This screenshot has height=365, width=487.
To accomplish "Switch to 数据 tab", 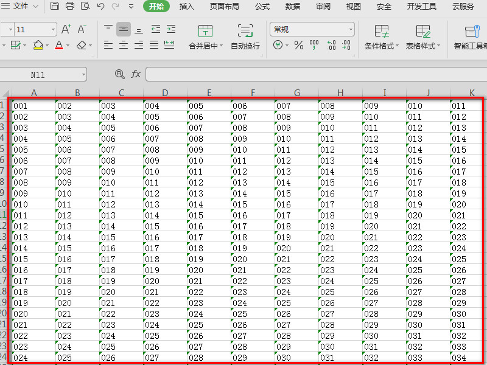I will point(293,6).
